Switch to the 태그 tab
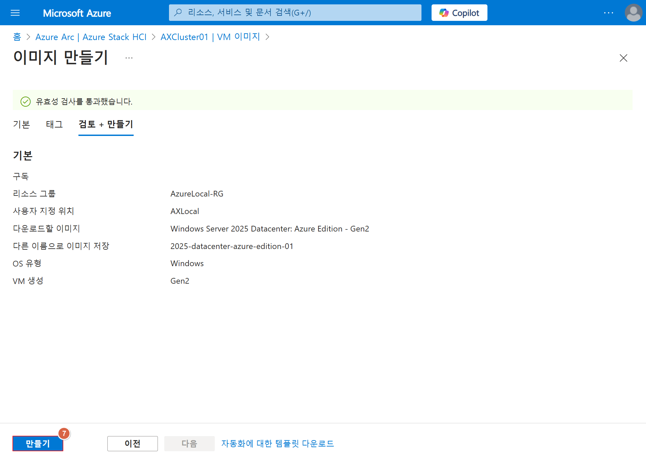 click(55, 124)
